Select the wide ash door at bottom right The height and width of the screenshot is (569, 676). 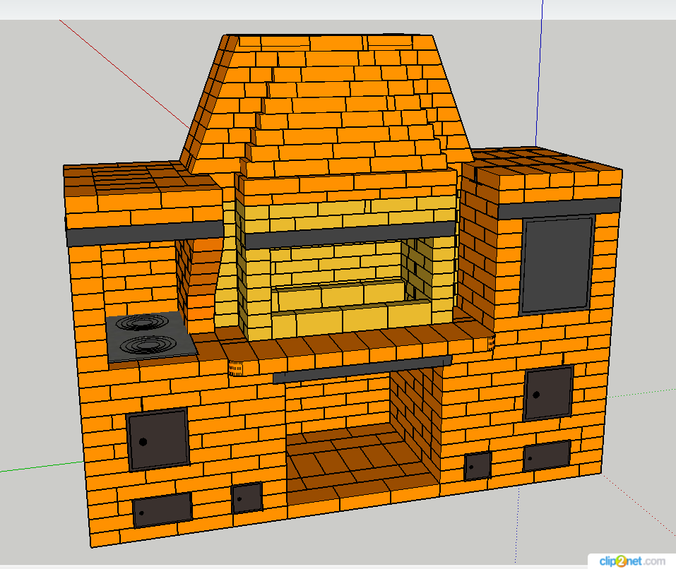tap(547, 456)
